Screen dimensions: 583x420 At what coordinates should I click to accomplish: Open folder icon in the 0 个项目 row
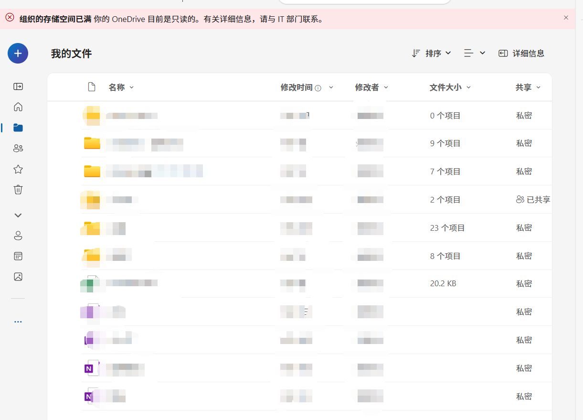pos(91,116)
